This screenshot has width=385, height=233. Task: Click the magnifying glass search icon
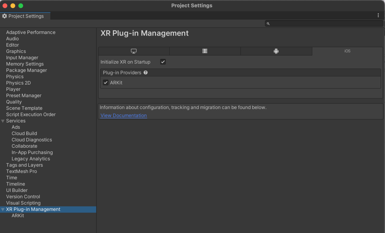pos(268,24)
